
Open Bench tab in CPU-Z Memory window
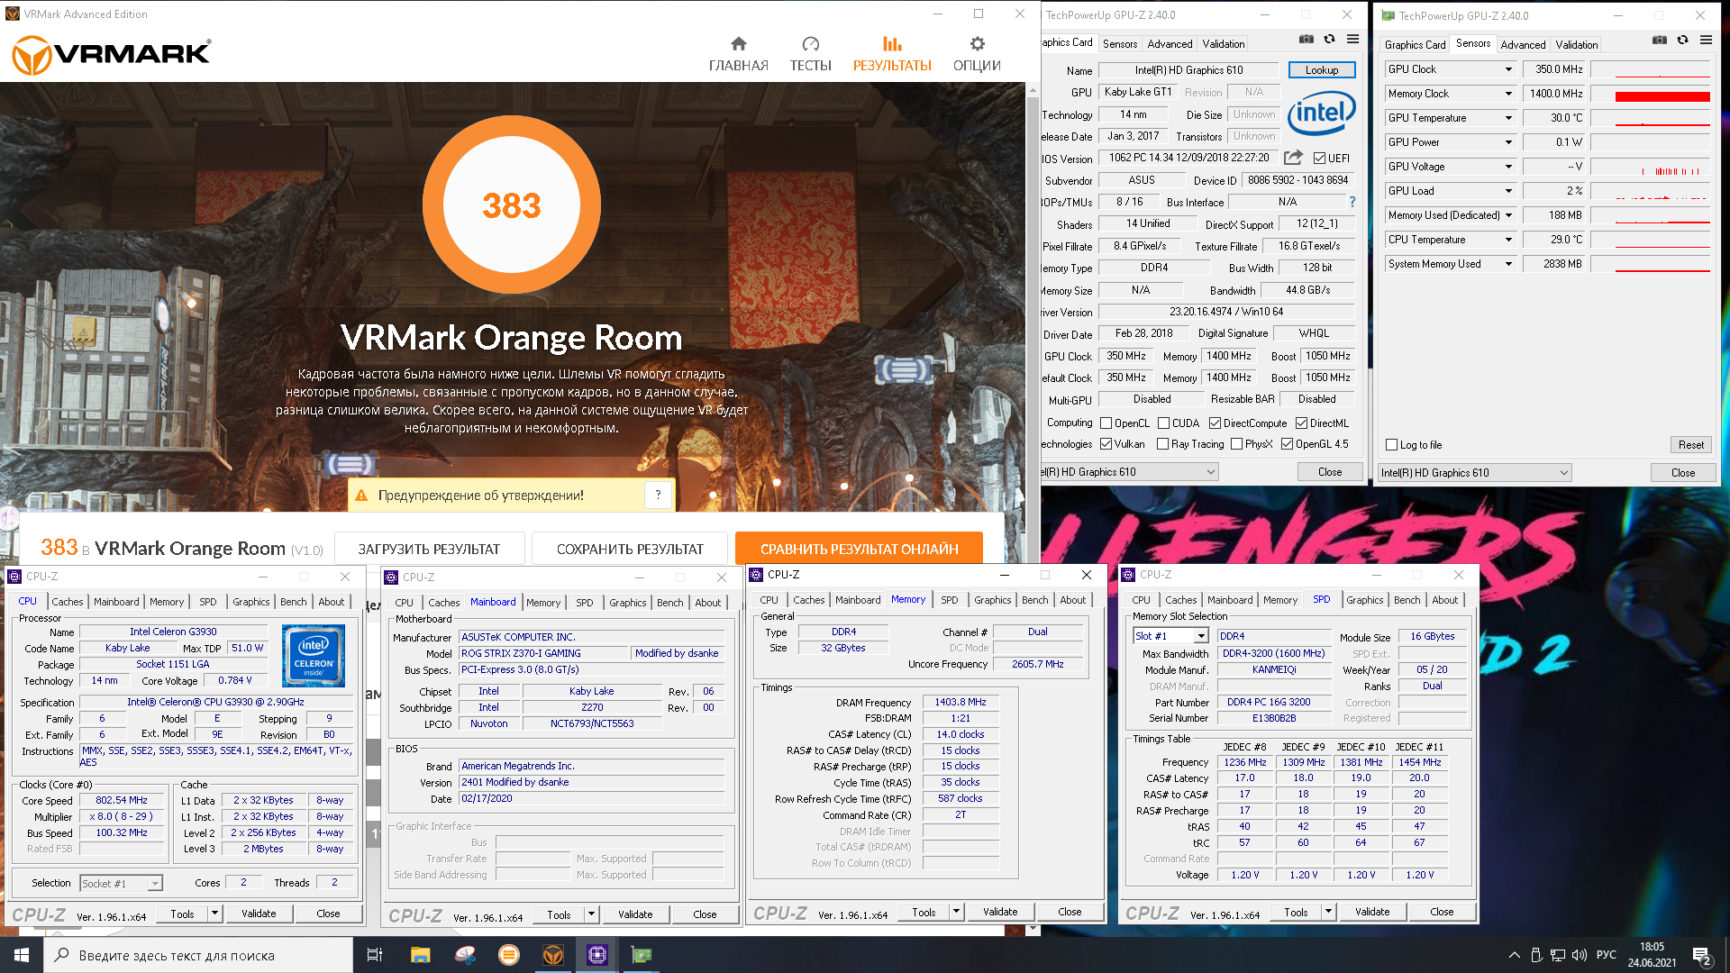point(1034,600)
